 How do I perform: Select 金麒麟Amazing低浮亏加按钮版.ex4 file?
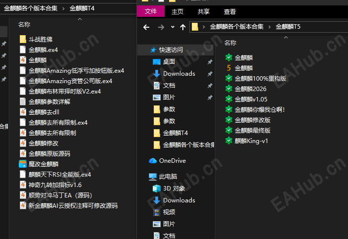[x=72, y=71]
